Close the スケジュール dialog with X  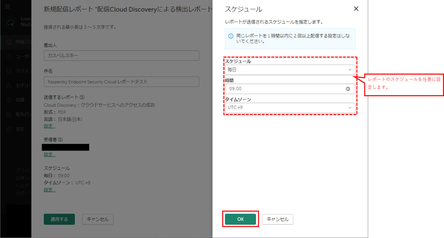point(356,8)
